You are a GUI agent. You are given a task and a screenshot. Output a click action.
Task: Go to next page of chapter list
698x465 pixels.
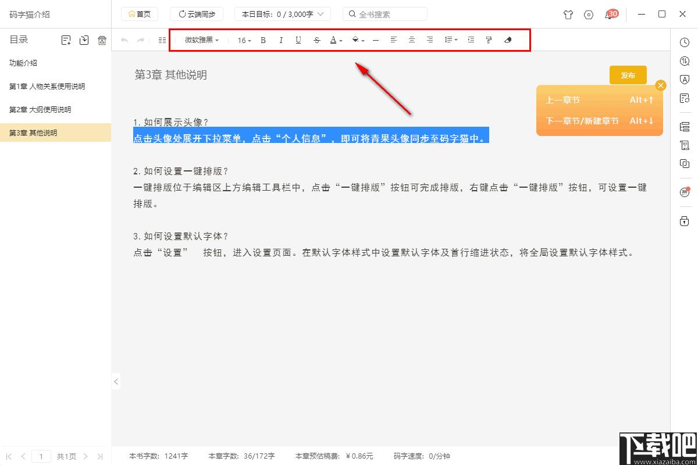(x=86, y=457)
